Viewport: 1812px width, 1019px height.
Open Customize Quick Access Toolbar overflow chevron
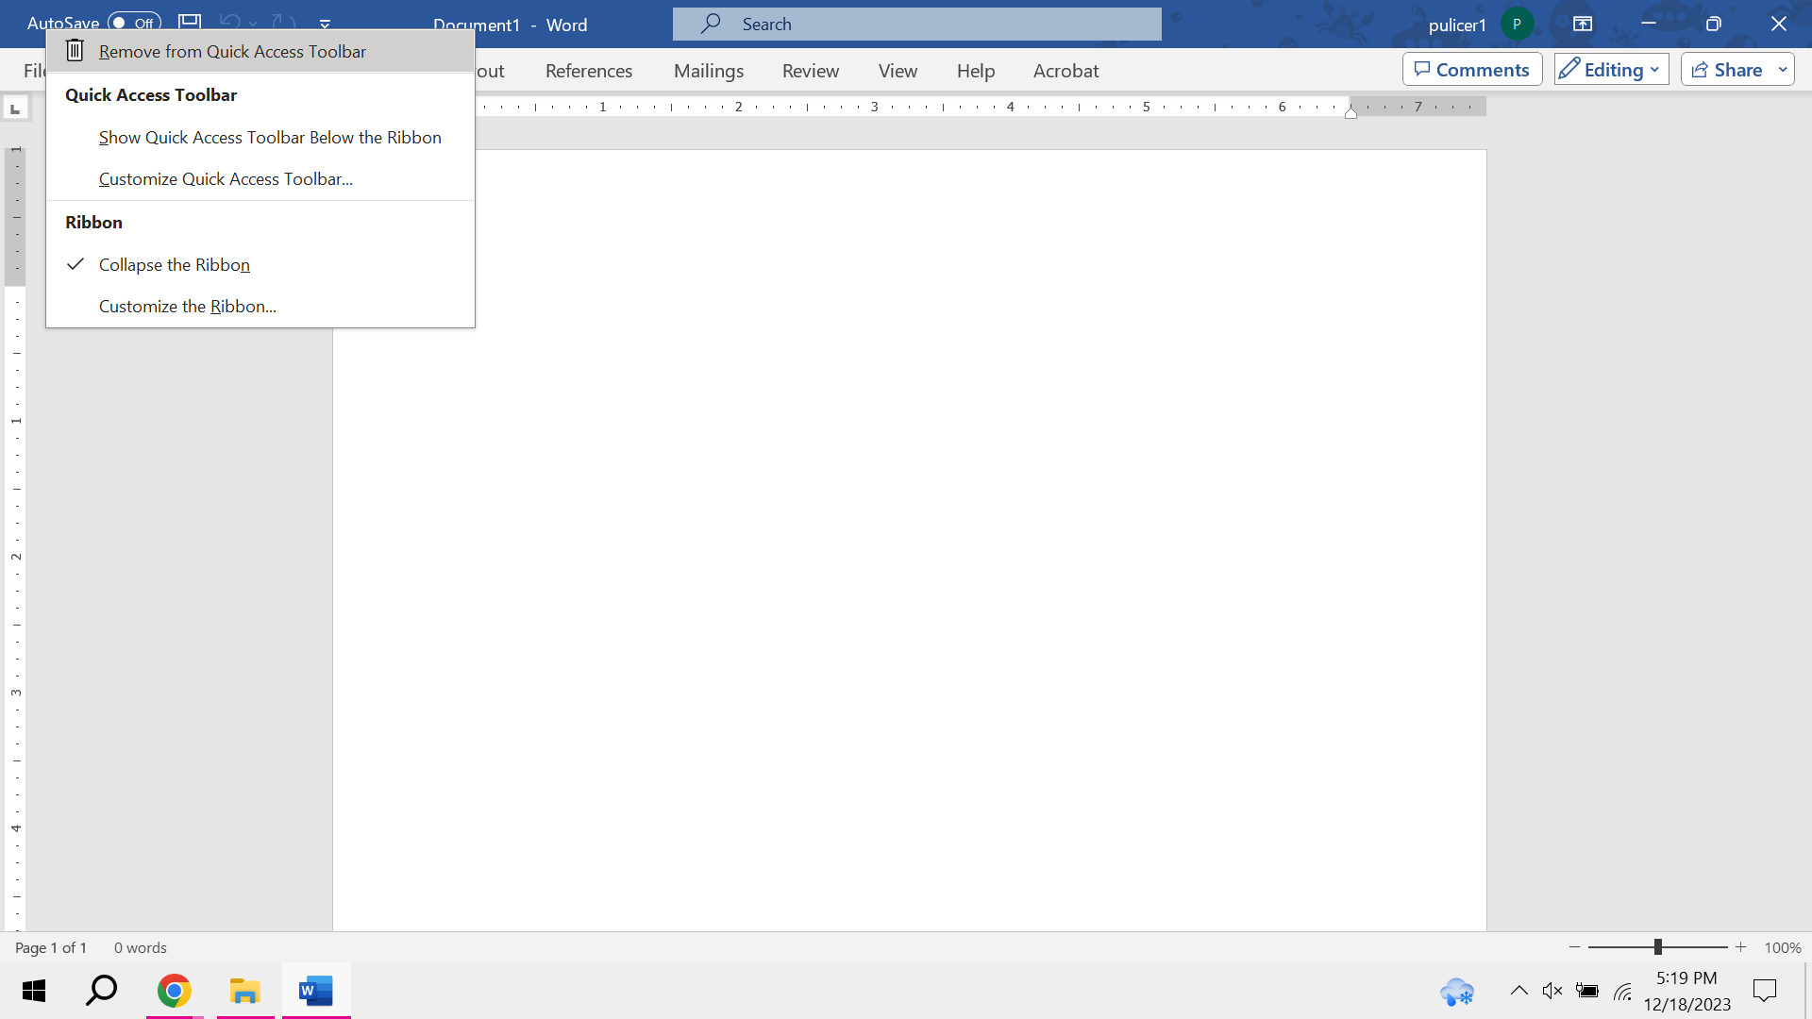click(325, 23)
